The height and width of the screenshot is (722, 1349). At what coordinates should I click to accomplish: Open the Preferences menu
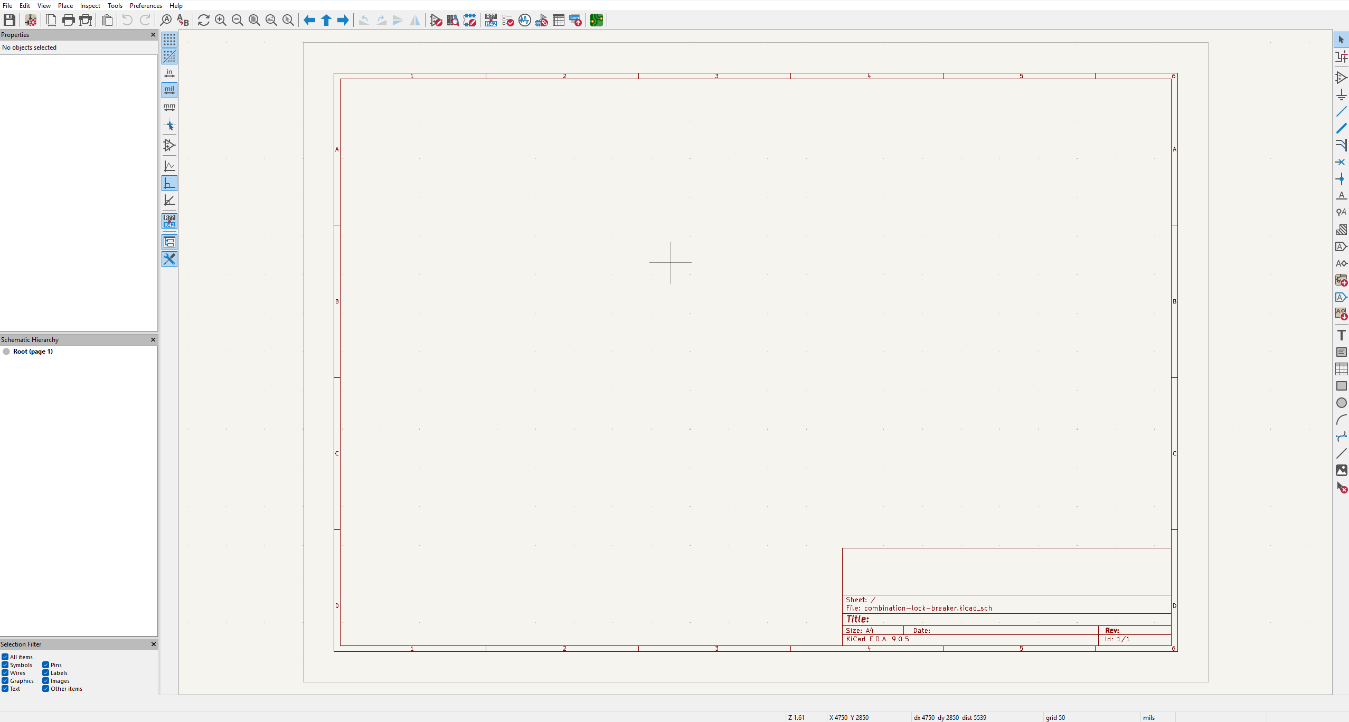click(x=146, y=6)
